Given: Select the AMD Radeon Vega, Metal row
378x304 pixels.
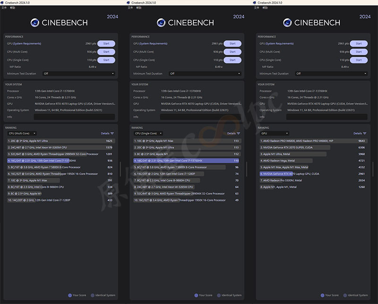Looking at the screenshot, I should click(314, 160).
